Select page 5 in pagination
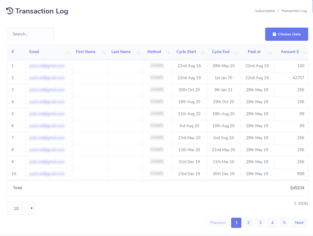Viewport: 313px width, 236px height. pyautogui.click(x=284, y=223)
